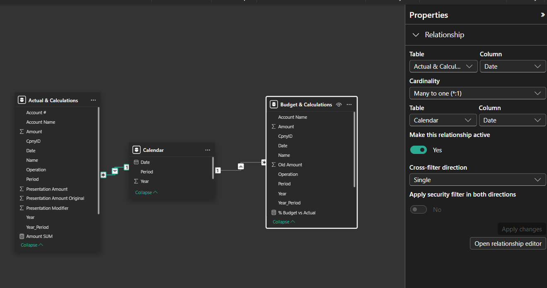This screenshot has height=288, width=547.
Task: Open the Calendar table more options menu
Action: click(208, 150)
